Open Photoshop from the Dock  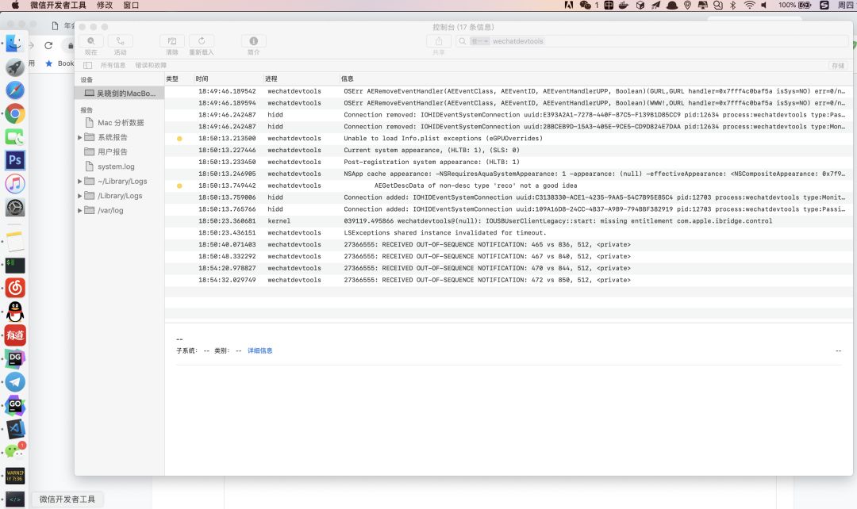tap(15, 161)
